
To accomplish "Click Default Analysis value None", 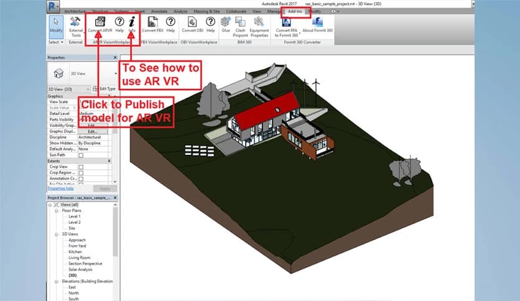I will click(x=94, y=149).
